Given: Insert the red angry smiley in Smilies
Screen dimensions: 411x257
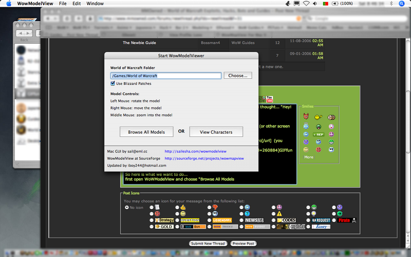Looking at the screenshot, I should click(x=319, y=150).
